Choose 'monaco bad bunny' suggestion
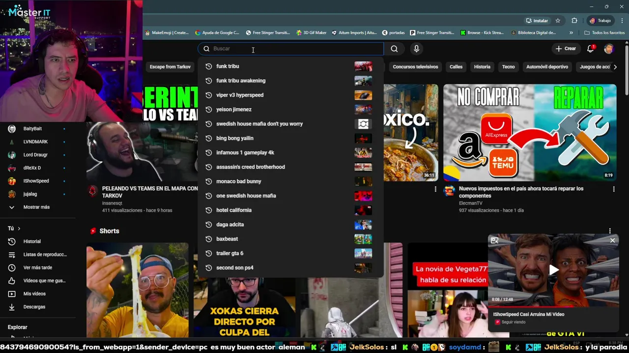Viewport: 629px width, 353px height. click(x=290, y=181)
